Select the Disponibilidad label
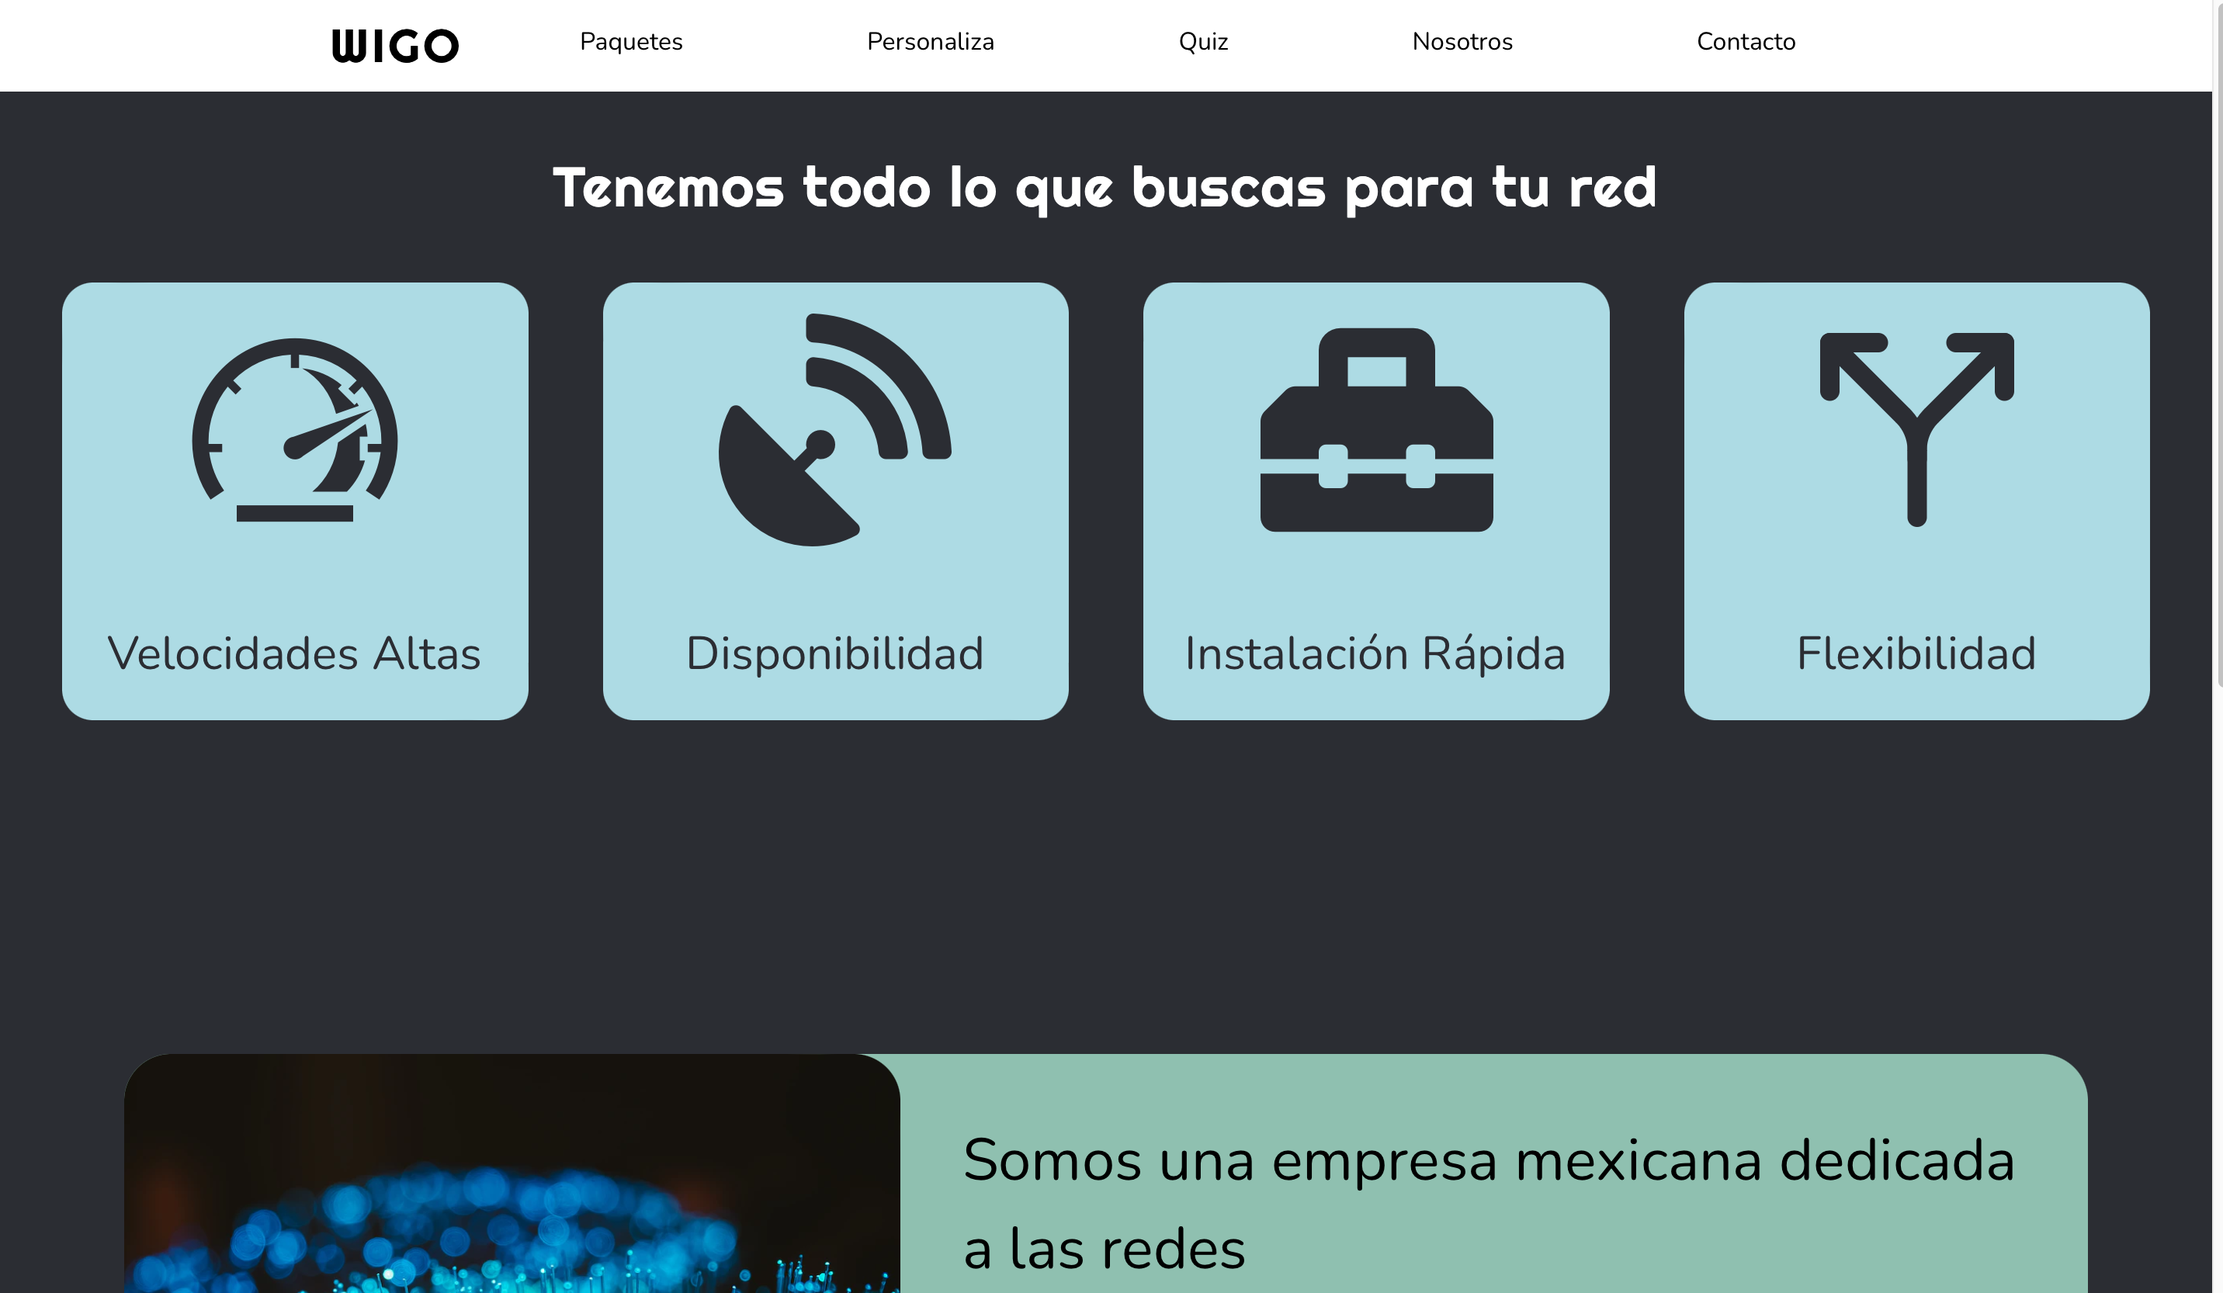The width and height of the screenshot is (2223, 1293). [834, 653]
